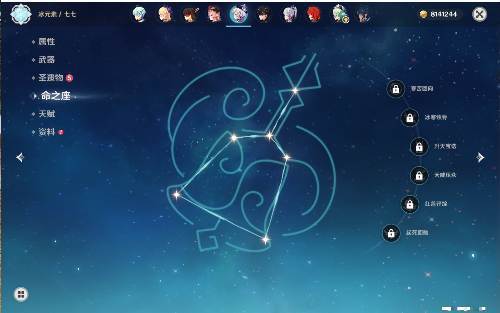Image resolution: width=500 pixels, height=313 pixels.
Task: Switch to the 武器 weapon tab
Action: pos(46,60)
